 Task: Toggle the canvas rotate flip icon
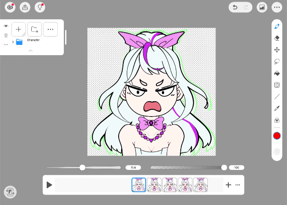pyautogui.click(x=10, y=192)
